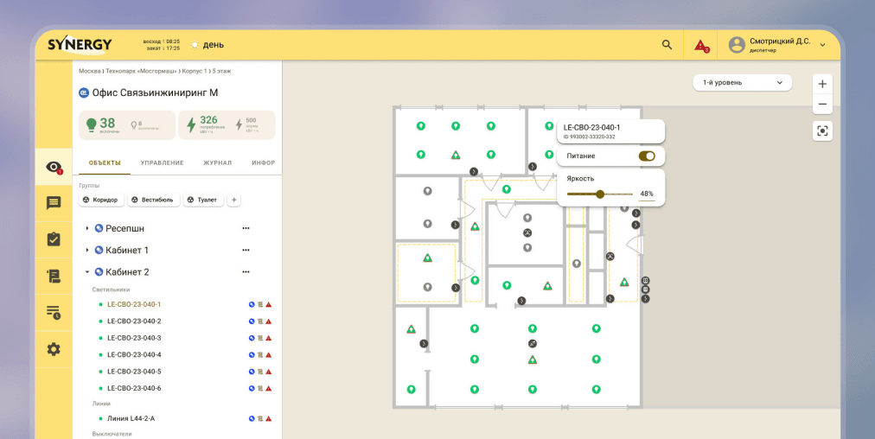Open the 1-й уровень level dropdown
Image resolution: width=875 pixels, height=439 pixels.
coord(742,83)
